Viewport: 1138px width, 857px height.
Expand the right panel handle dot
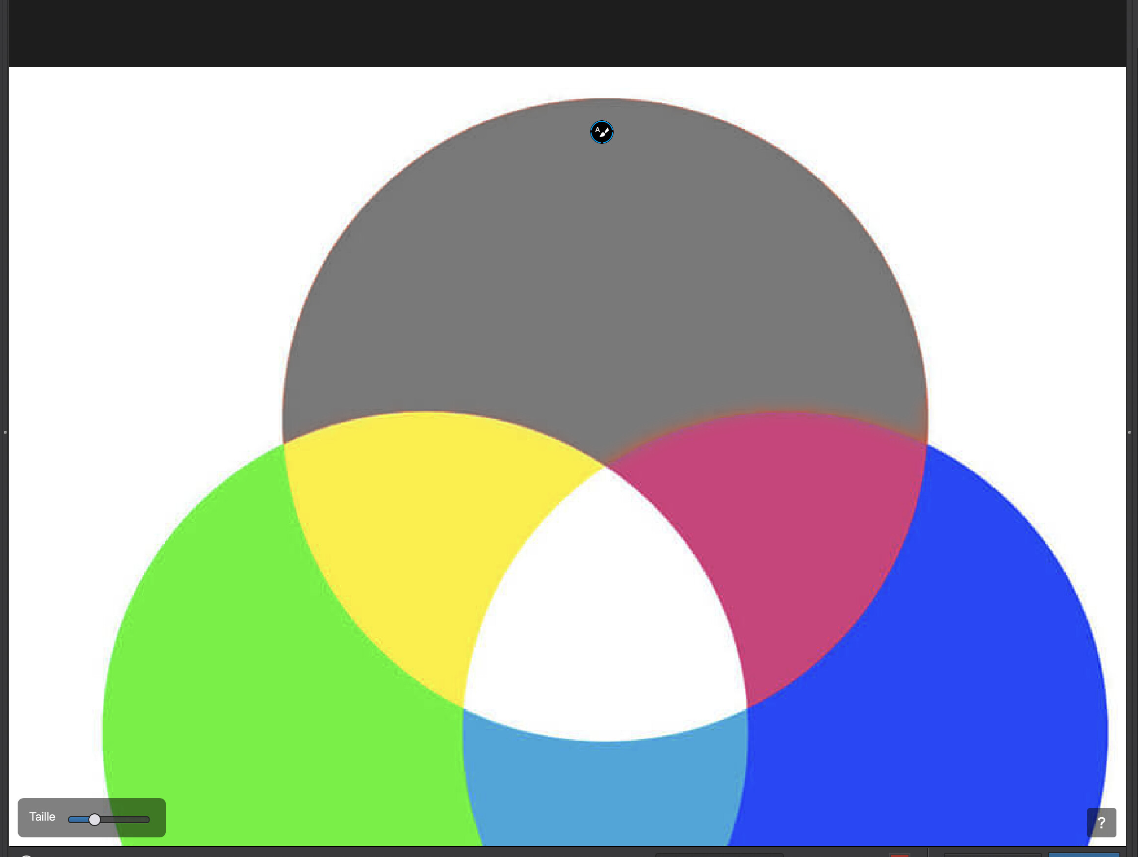coord(1130,432)
